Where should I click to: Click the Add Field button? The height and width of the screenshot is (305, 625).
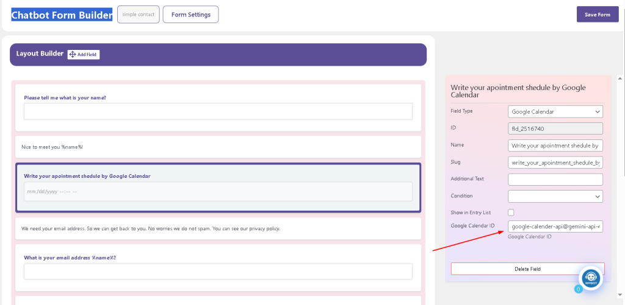84,55
